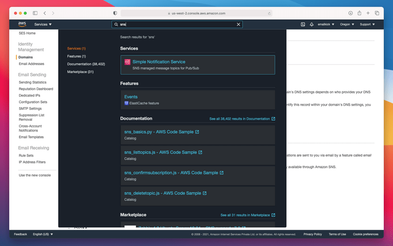Open Sending Statistics page
The image size is (393, 246).
32,82
